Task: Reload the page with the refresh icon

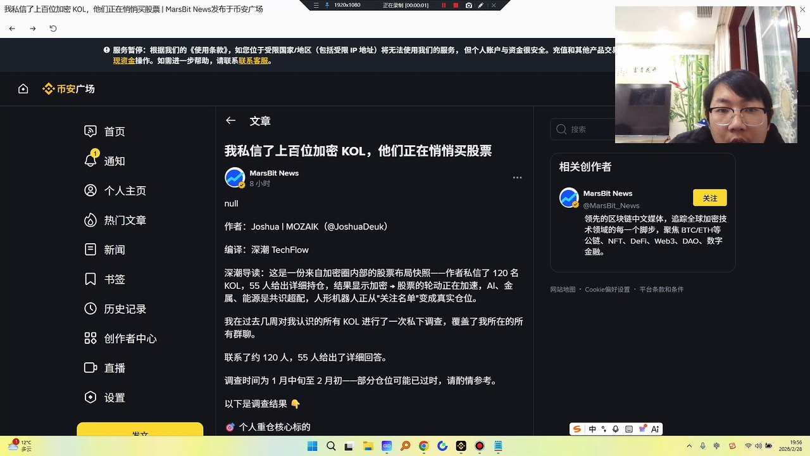Action: click(x=53, y=28)
